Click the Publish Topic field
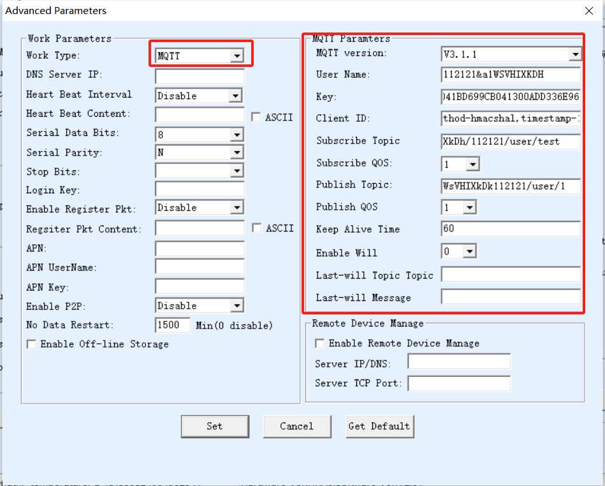 click(511, 186)
